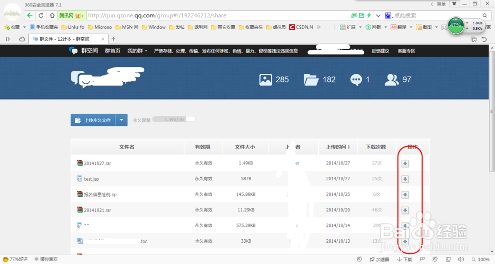Open the 群空间 logo link
This screenshot has width=495, height=264.
coord(83,51)
